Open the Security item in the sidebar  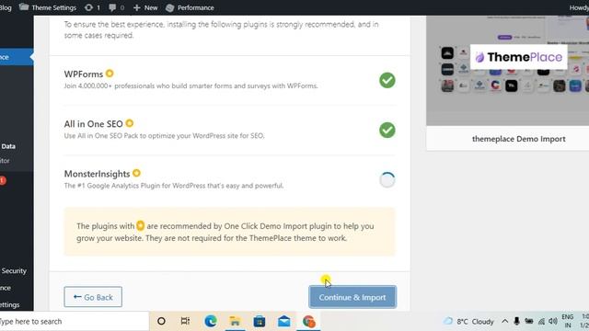tap(14, 270)
